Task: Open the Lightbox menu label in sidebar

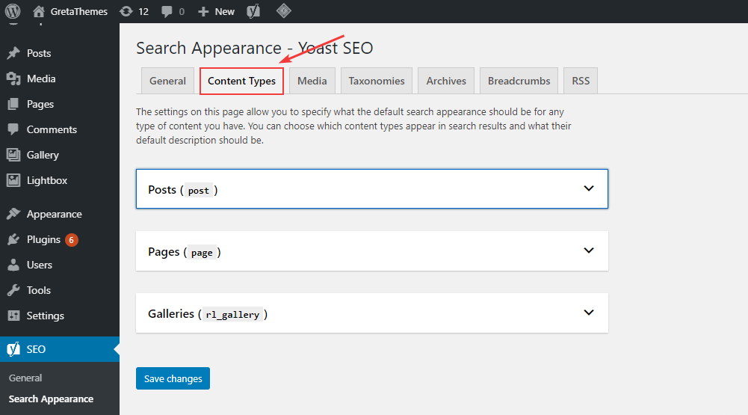Action: (x=47, y=180)
